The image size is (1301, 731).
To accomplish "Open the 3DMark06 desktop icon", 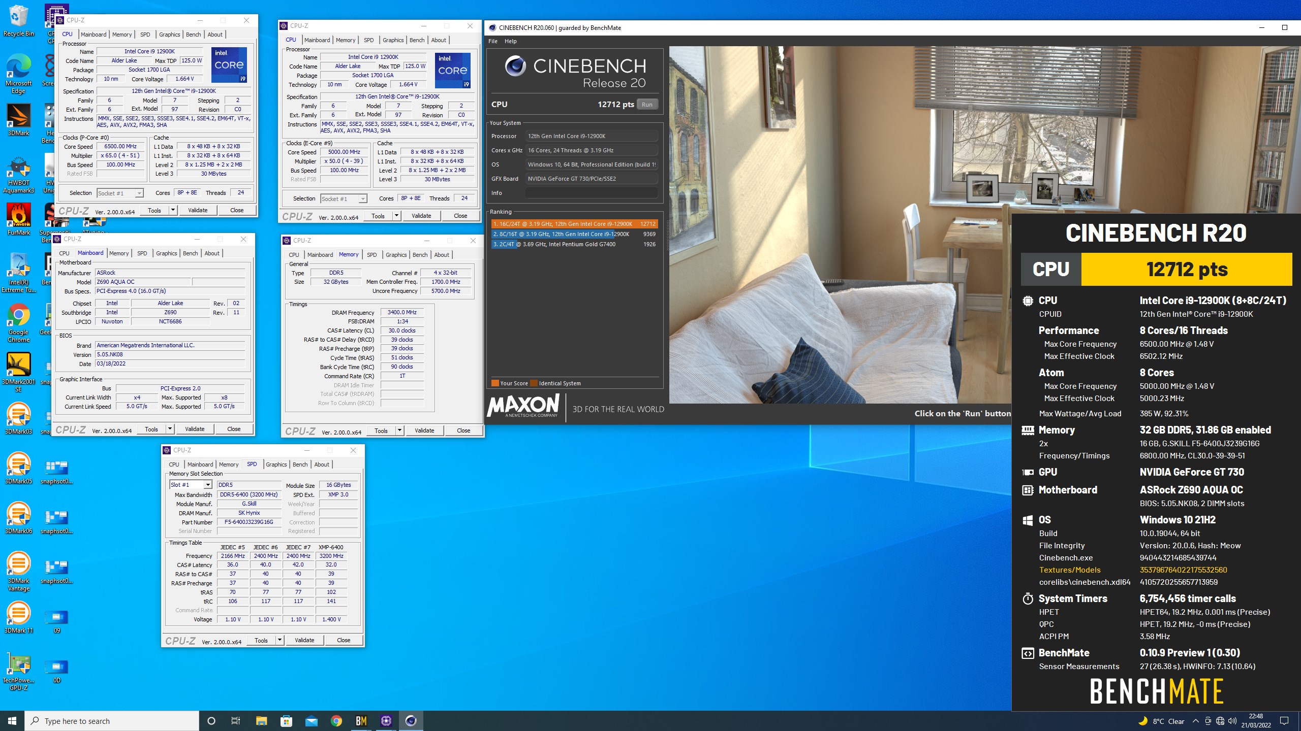I will 18,518.
